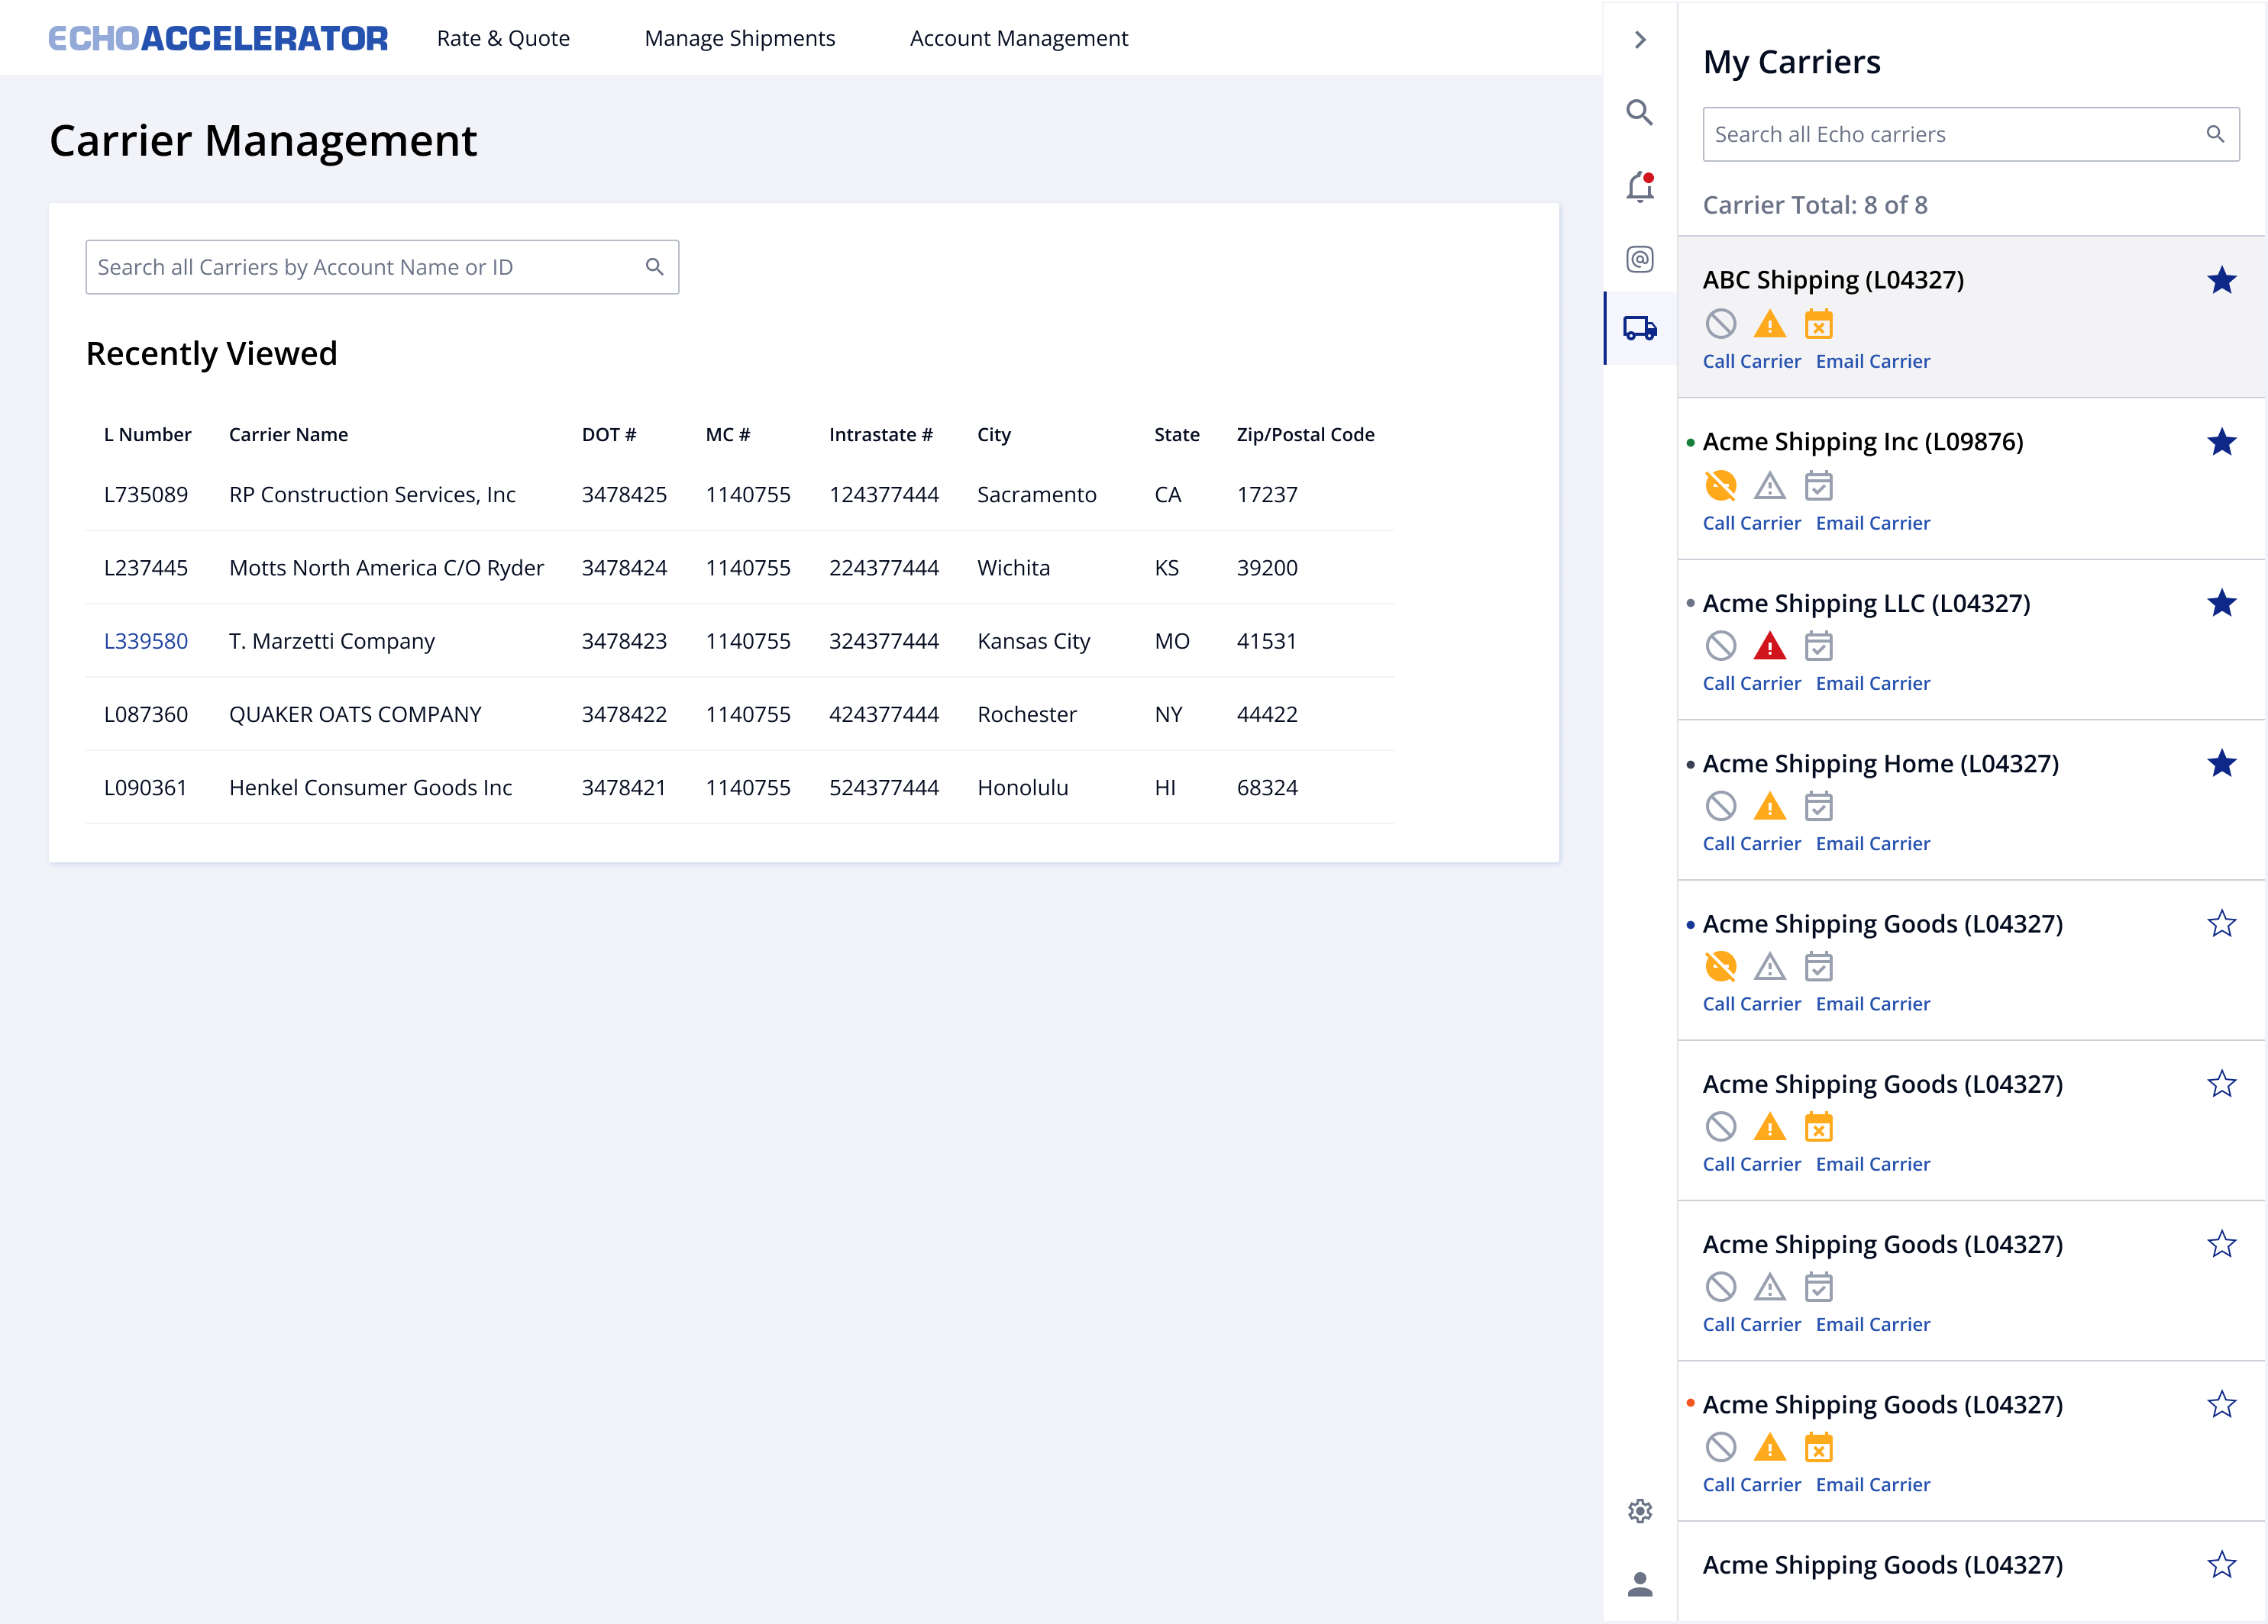This screenshot has height=1624, width=2268.
Task: Open notifications bell icon
Action: point(1640,186)
